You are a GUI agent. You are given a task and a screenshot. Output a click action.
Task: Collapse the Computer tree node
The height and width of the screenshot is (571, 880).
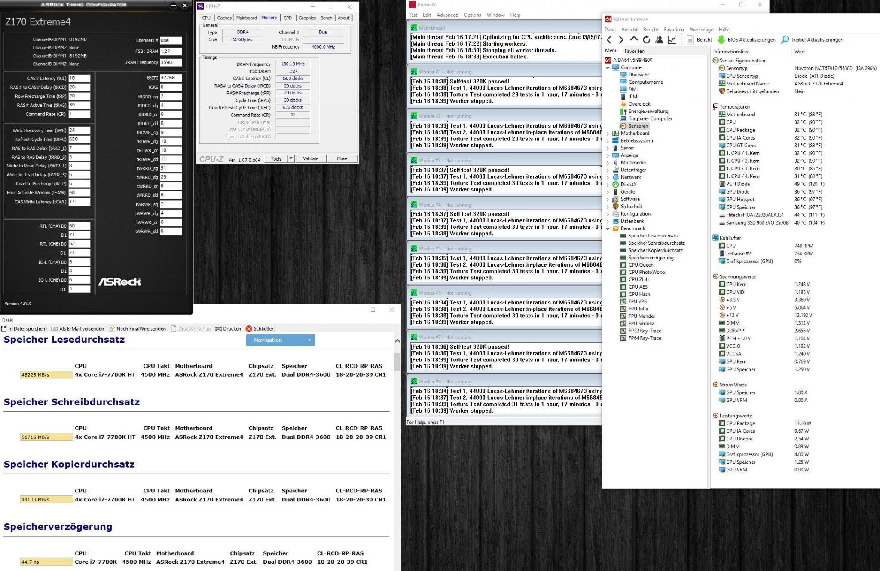point(608,67)
